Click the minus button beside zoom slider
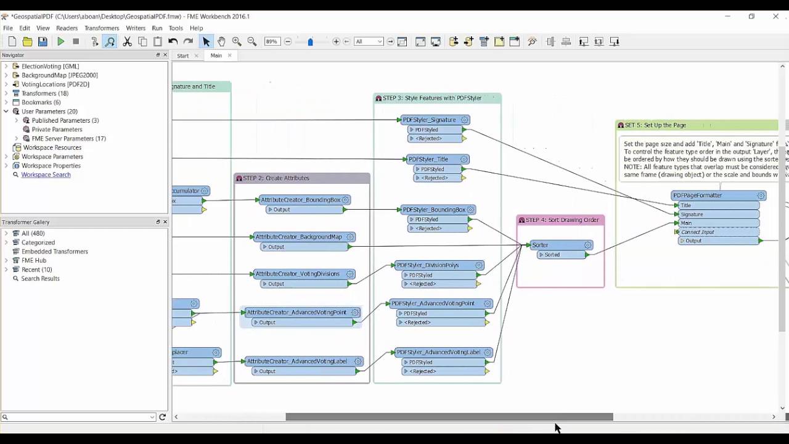 click(x=288, y=41)
